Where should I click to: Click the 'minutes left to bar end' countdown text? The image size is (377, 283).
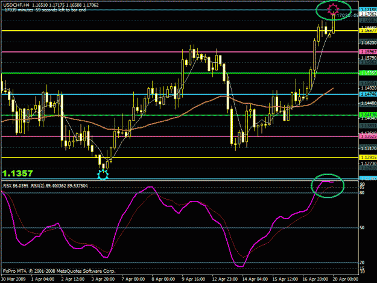pos(45,10)
